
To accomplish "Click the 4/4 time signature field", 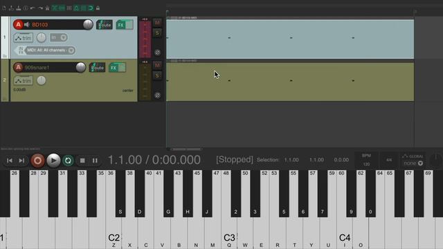I will [389, 160].
